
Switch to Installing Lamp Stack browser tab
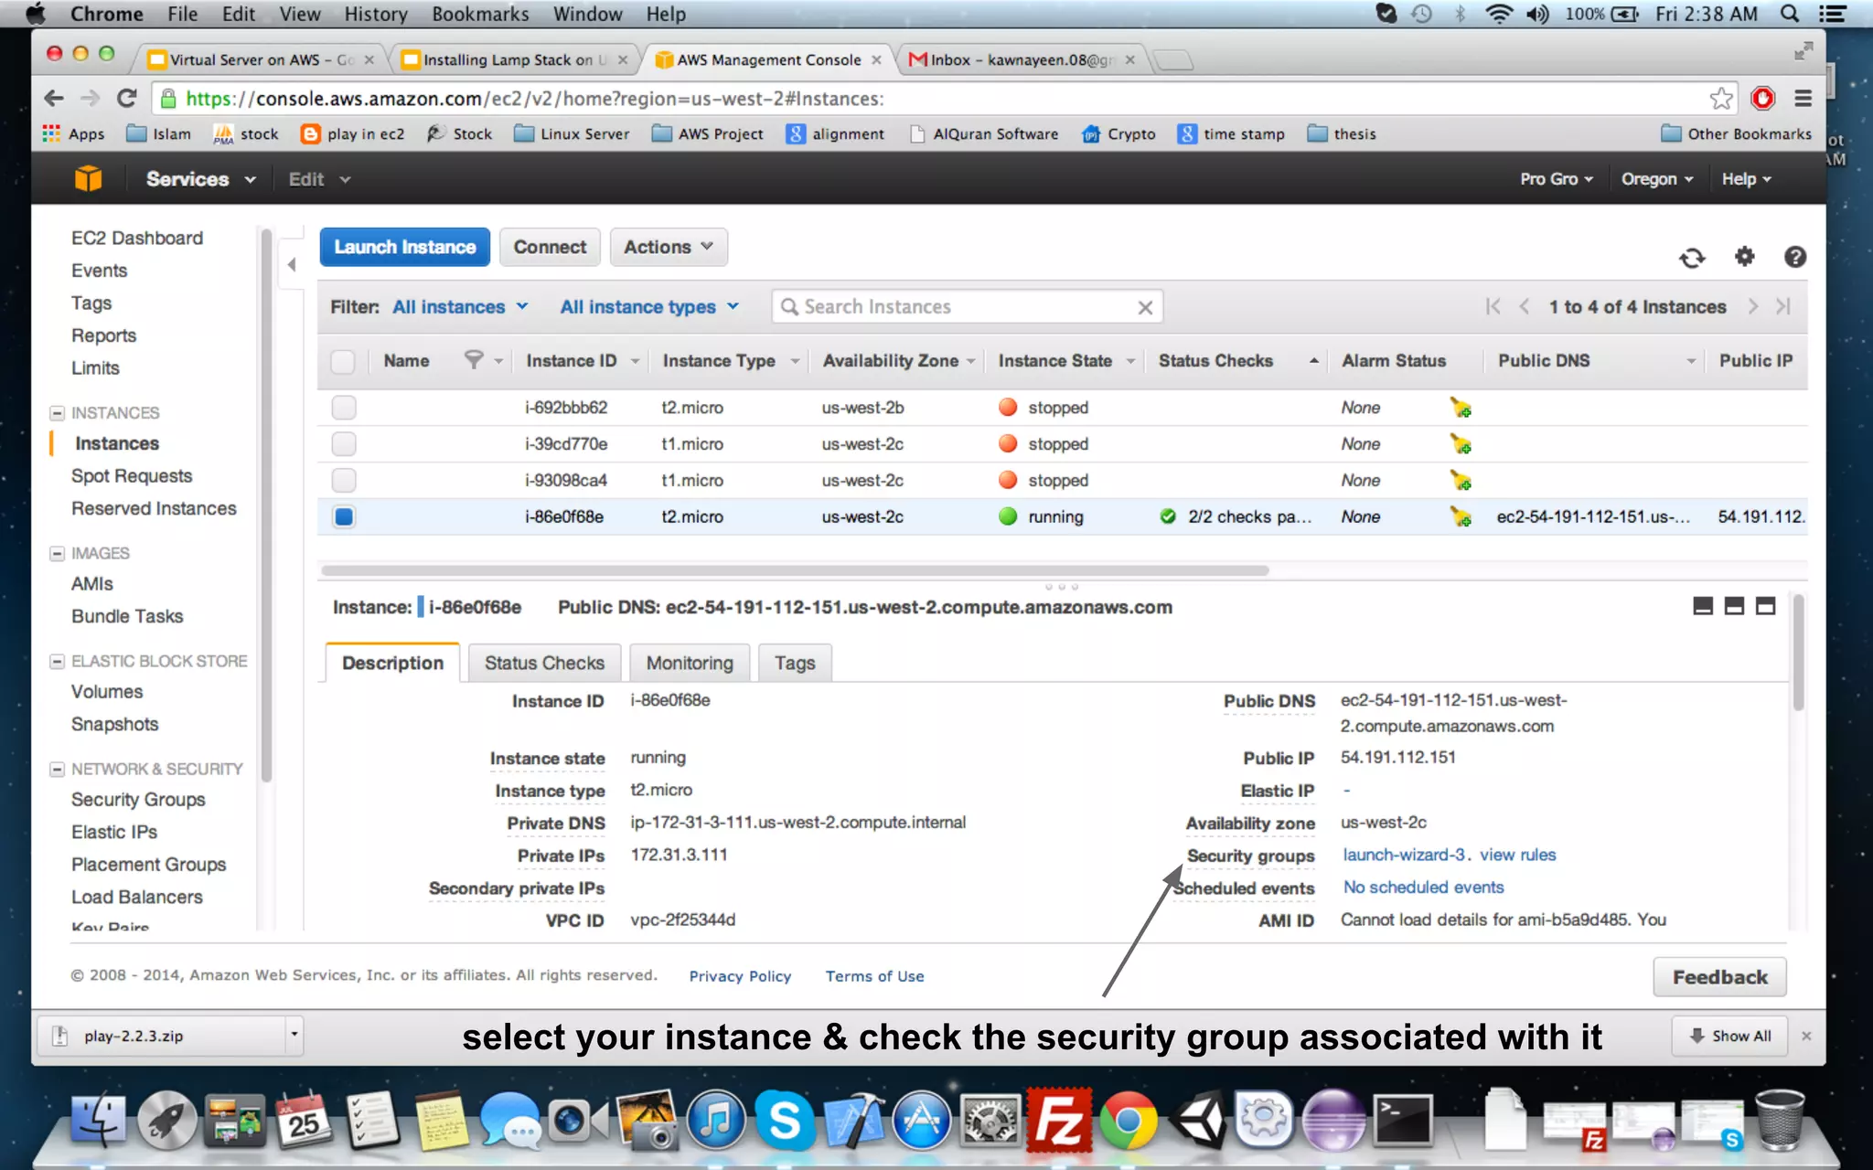click(514, 59)
